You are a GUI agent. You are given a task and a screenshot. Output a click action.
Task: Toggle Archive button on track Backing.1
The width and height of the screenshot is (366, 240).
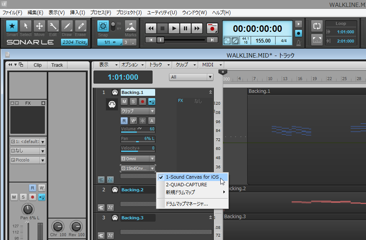coord(152,121)
